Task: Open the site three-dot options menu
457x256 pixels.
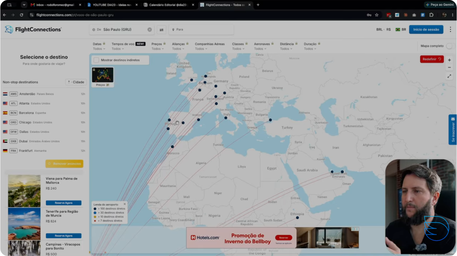Action: coord(450,29)
